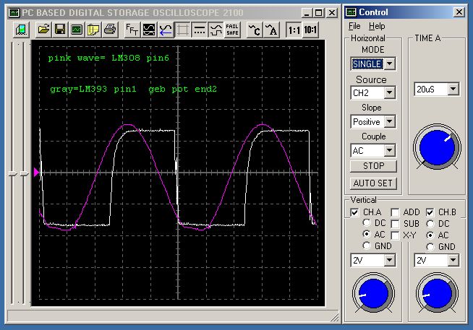Click the open file folder icon
The height and width of the screenshot is (330, 473).
click(43, 30)
